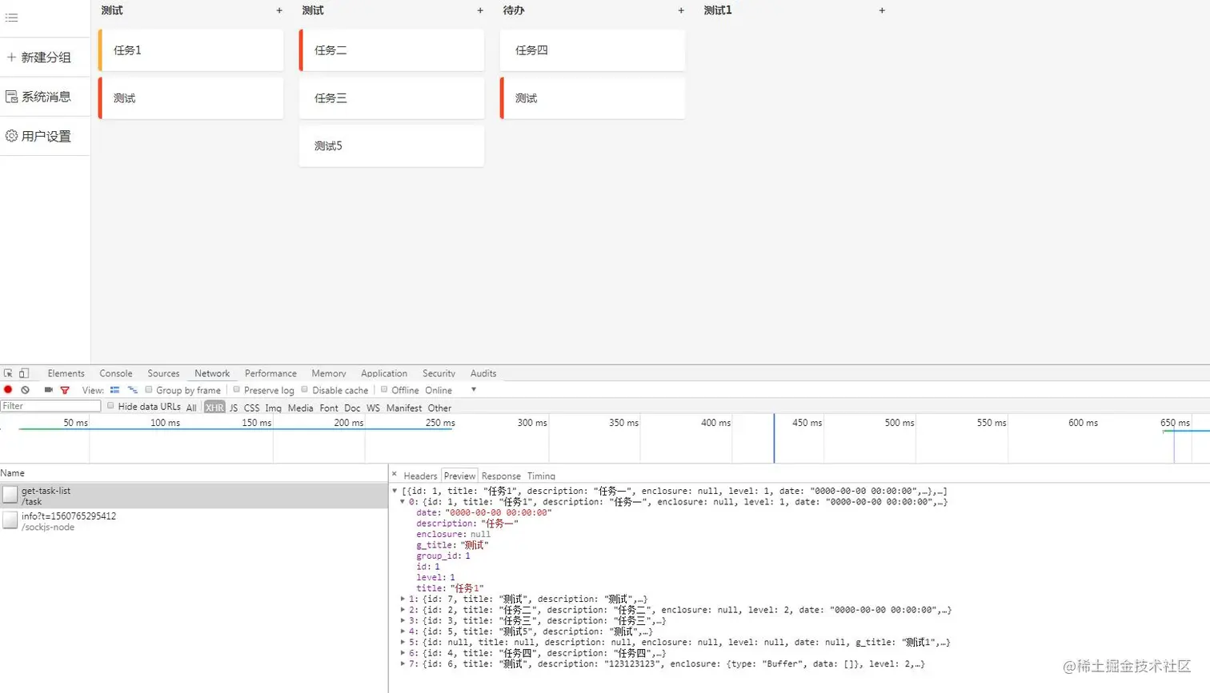Open the Security tab
1210x693 pixels.
pos(439,373)
